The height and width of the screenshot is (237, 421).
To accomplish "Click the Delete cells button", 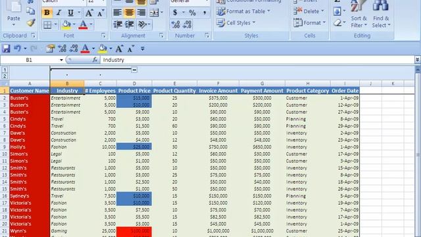I will tap(309, 11).
